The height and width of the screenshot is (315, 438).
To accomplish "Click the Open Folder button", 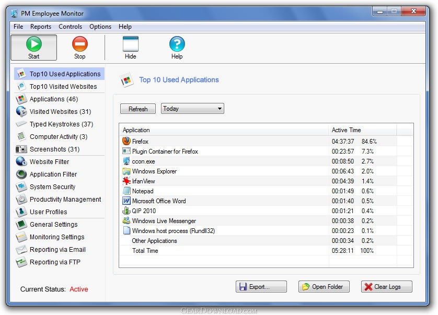I will tap(324, 286).
